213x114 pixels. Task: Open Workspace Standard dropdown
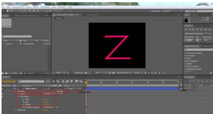pyautogui.click(x=173, y=11)
